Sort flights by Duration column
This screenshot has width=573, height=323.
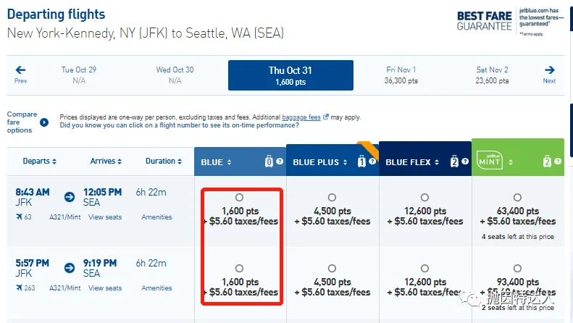click(163, 161)
